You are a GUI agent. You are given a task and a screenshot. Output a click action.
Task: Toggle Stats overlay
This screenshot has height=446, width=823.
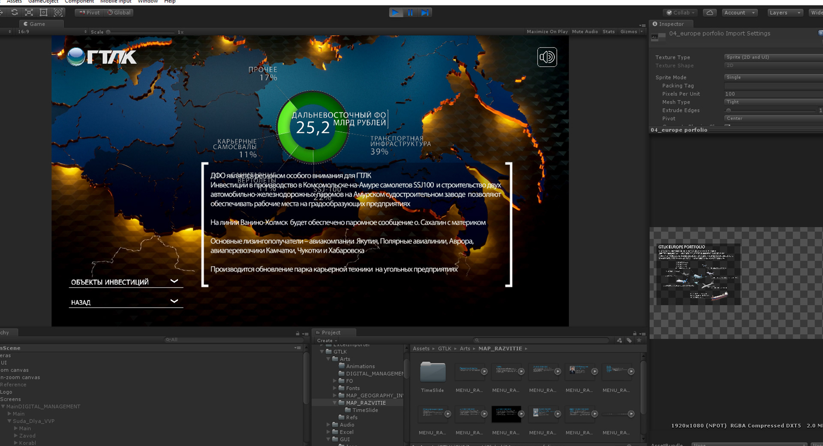pyautogui.click(x=609, y=32)
